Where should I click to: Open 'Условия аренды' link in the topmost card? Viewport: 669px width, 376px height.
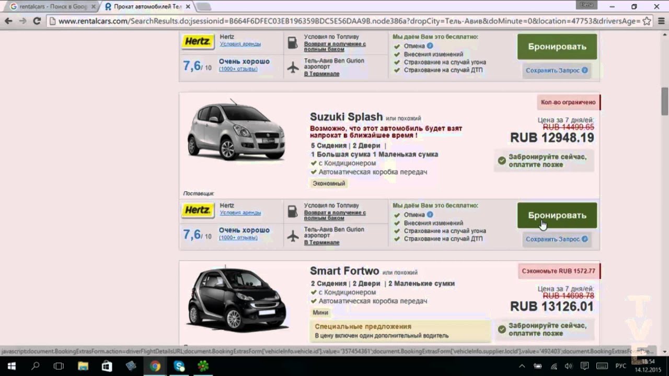coord(240,44)
